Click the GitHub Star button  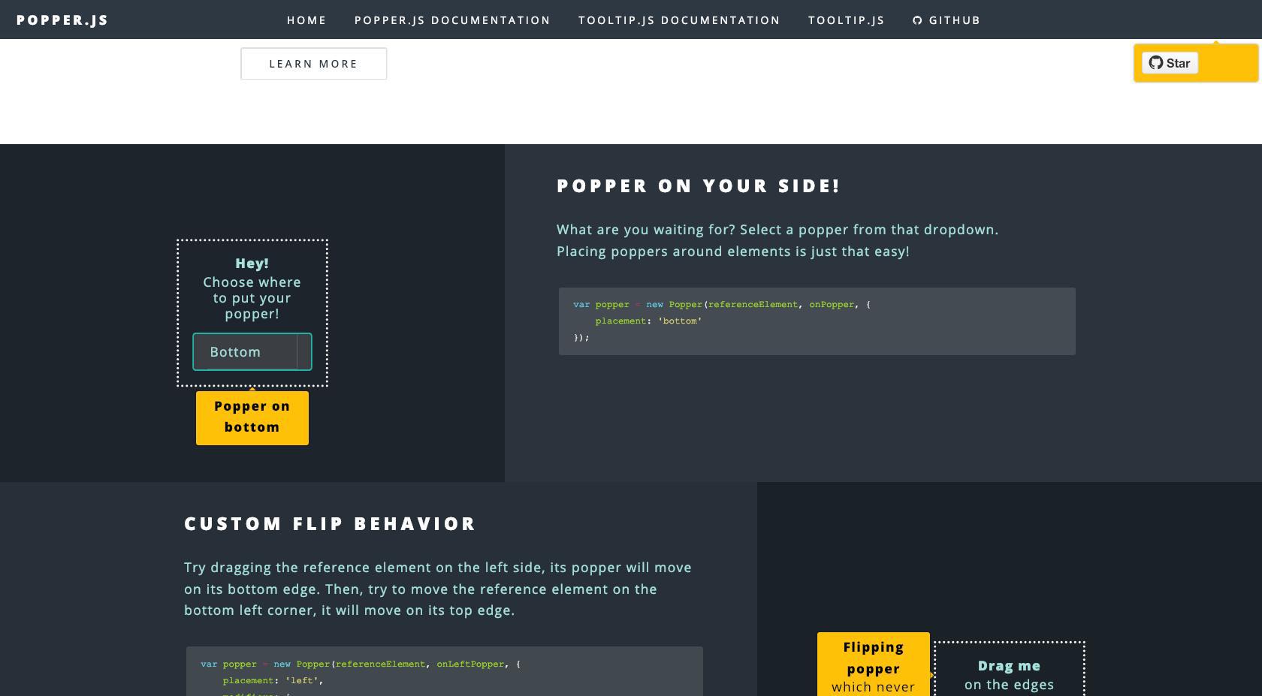click(x=1170, y=63)
